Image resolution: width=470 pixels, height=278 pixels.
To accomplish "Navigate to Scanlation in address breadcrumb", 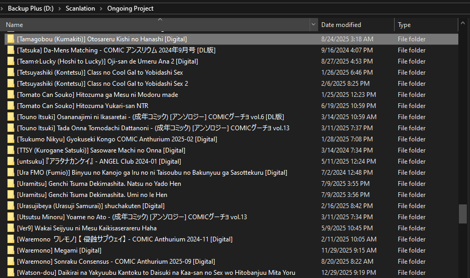I will (80, 8).
